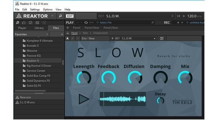Click the recorder play arrow
218x120 pixels.
pyautogui.click(x=182, y=23)
